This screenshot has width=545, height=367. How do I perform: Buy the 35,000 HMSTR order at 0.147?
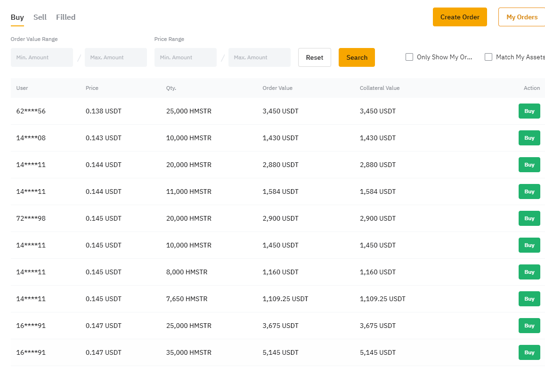point(529,352)
